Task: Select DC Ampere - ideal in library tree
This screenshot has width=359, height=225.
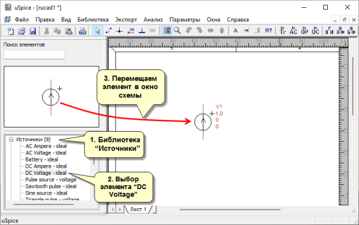Action: point(46,166)
